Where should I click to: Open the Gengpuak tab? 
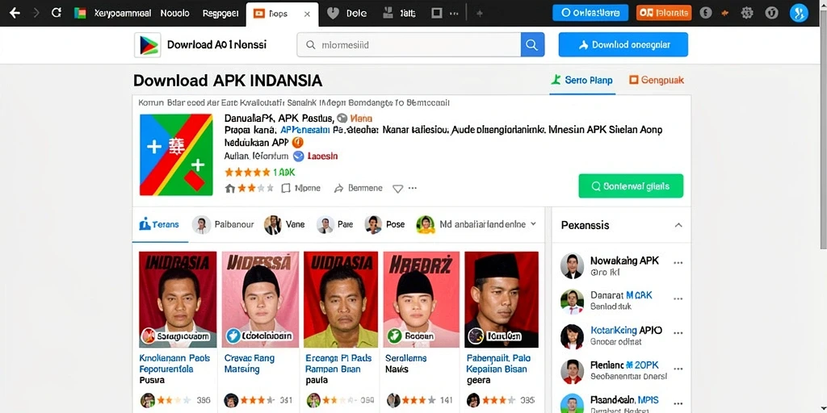(657, 80)
